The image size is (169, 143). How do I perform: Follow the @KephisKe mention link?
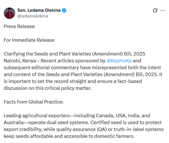click(x=119, y=61)
